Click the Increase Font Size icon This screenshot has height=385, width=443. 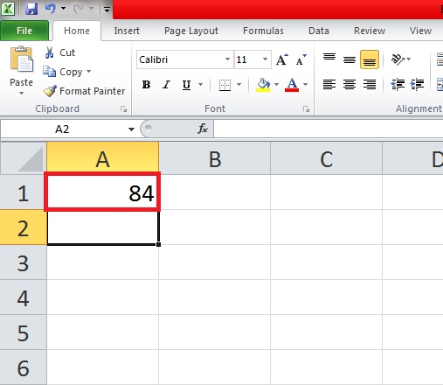tap(282, 59)
